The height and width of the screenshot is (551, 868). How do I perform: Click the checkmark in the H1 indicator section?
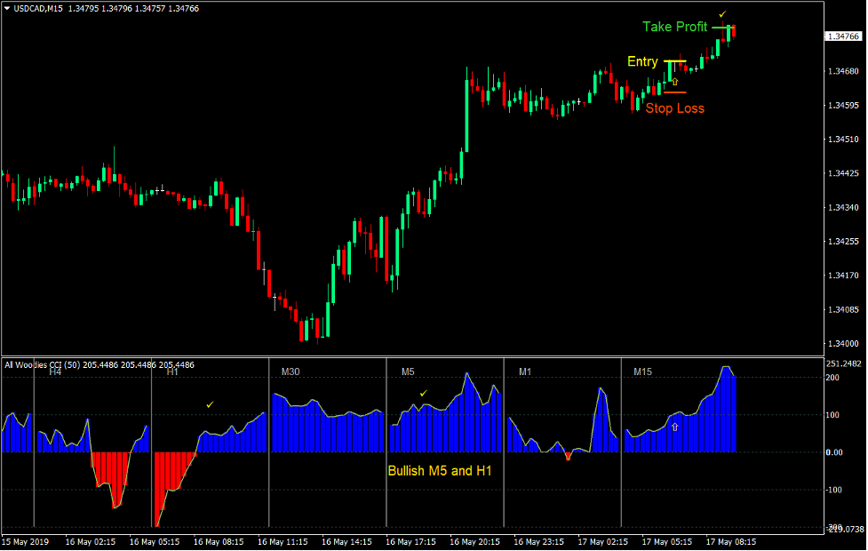click(x=210, y=404)
